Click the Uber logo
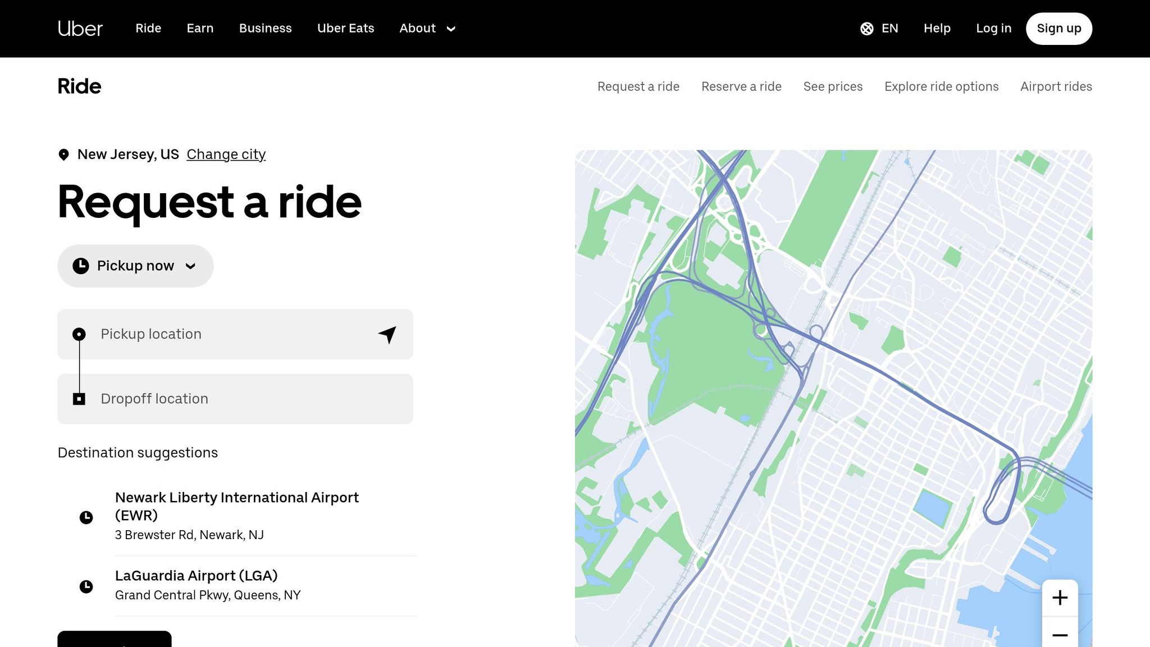1150x647 pixels. [80, 28]
